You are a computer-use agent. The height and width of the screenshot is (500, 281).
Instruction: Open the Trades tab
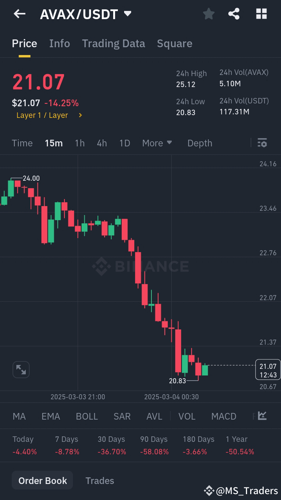[100, 480]
